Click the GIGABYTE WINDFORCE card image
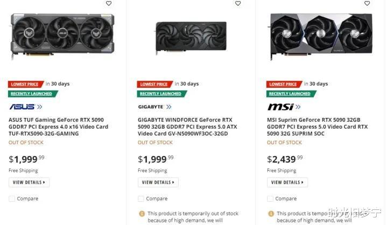387x225 pixels. 191,36
